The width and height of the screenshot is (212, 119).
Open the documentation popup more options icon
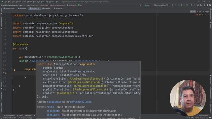click(x=139, y=118)
